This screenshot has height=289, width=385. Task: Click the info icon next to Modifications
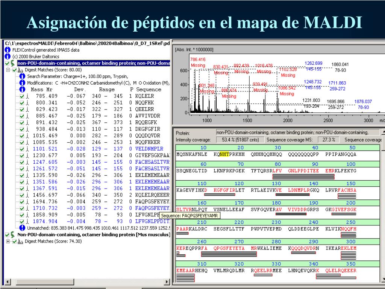pos(22,83)
